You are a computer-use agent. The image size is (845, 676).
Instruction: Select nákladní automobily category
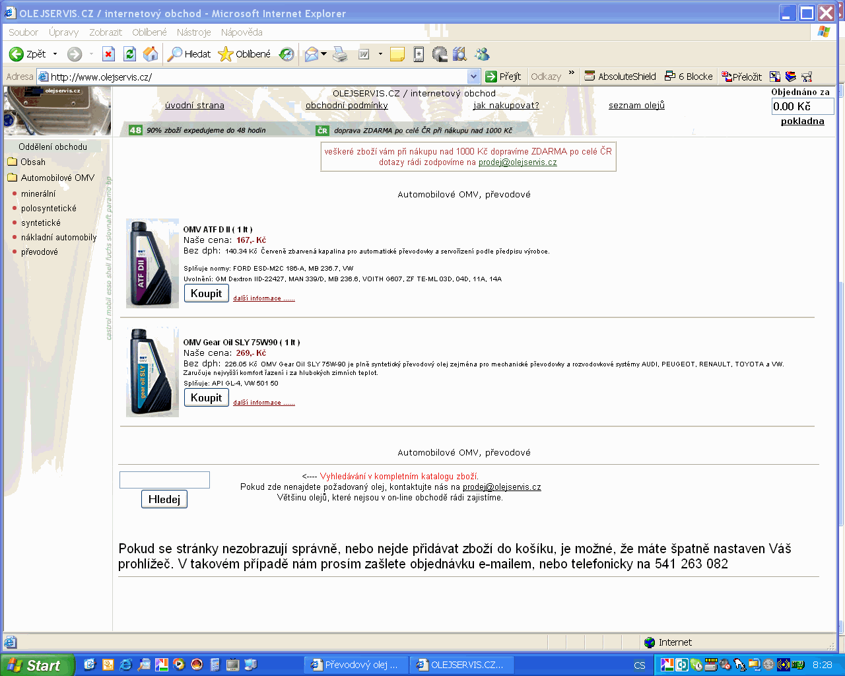coord(59,237)
